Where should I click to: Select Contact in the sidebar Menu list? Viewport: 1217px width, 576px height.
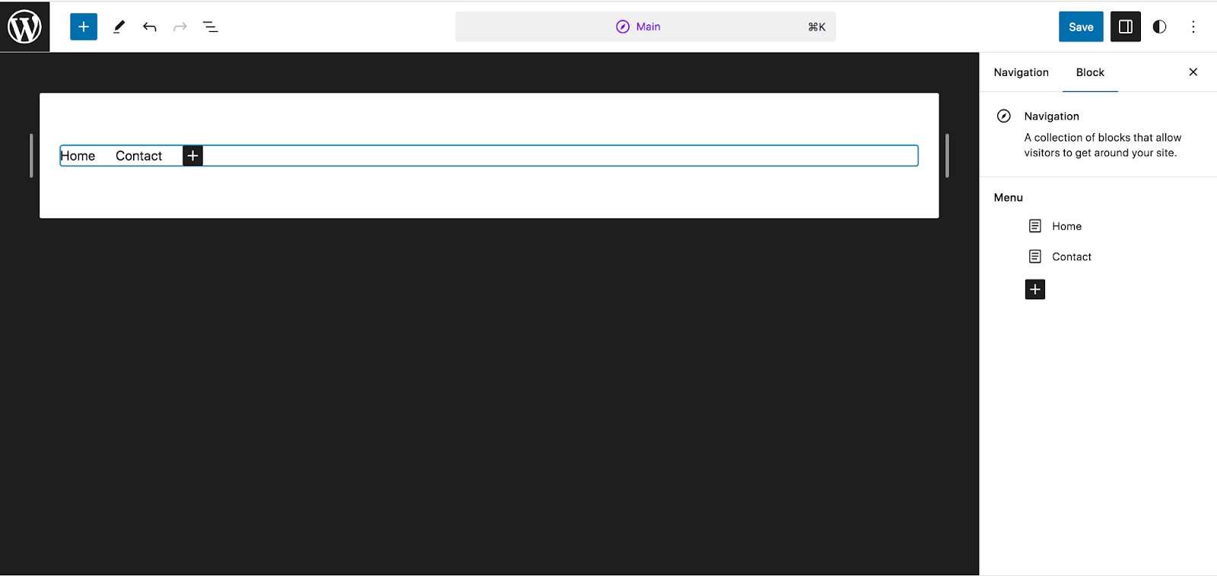[x=1072, y=256]
